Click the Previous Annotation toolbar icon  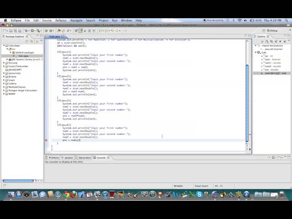coord(106,31)
